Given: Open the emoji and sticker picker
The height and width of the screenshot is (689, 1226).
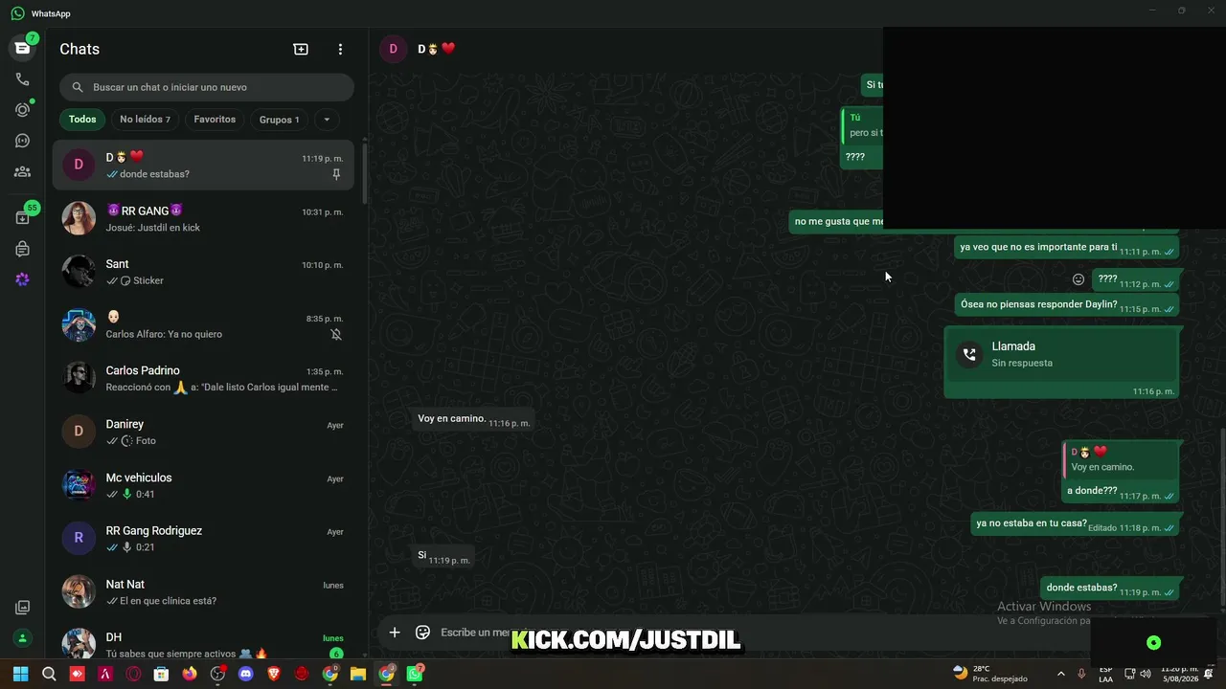Looking at the screenshot, I should 422,632.
